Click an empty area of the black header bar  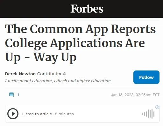[32, 9]
